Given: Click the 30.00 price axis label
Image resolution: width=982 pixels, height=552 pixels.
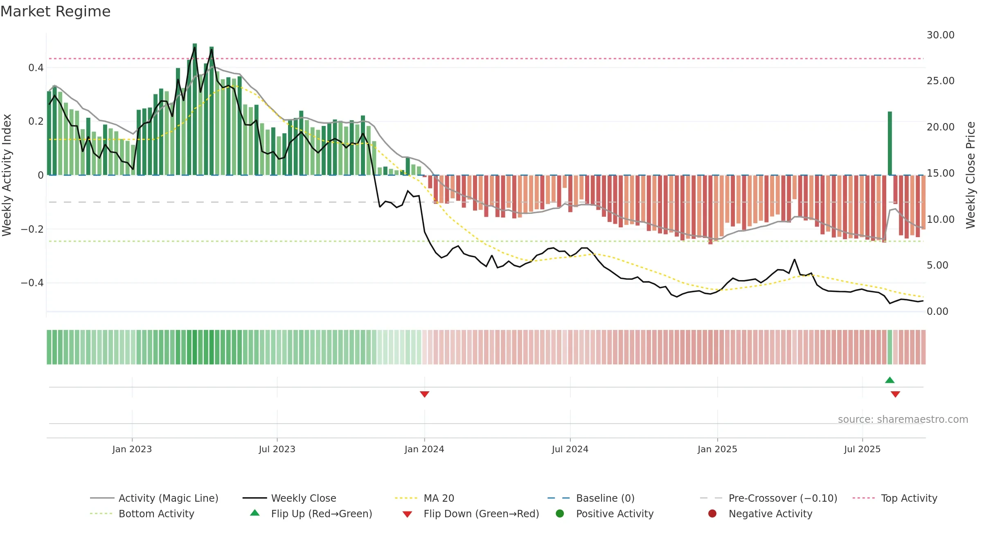Looking at the screenshot, I should point(940,35).
